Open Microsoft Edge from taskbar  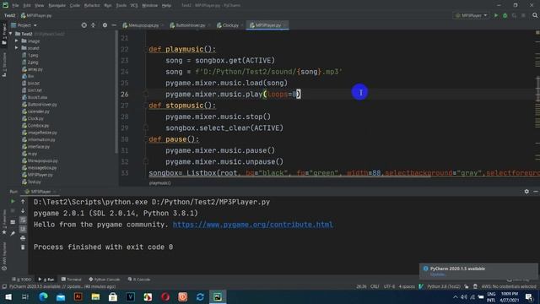click(x=43, y=296)
